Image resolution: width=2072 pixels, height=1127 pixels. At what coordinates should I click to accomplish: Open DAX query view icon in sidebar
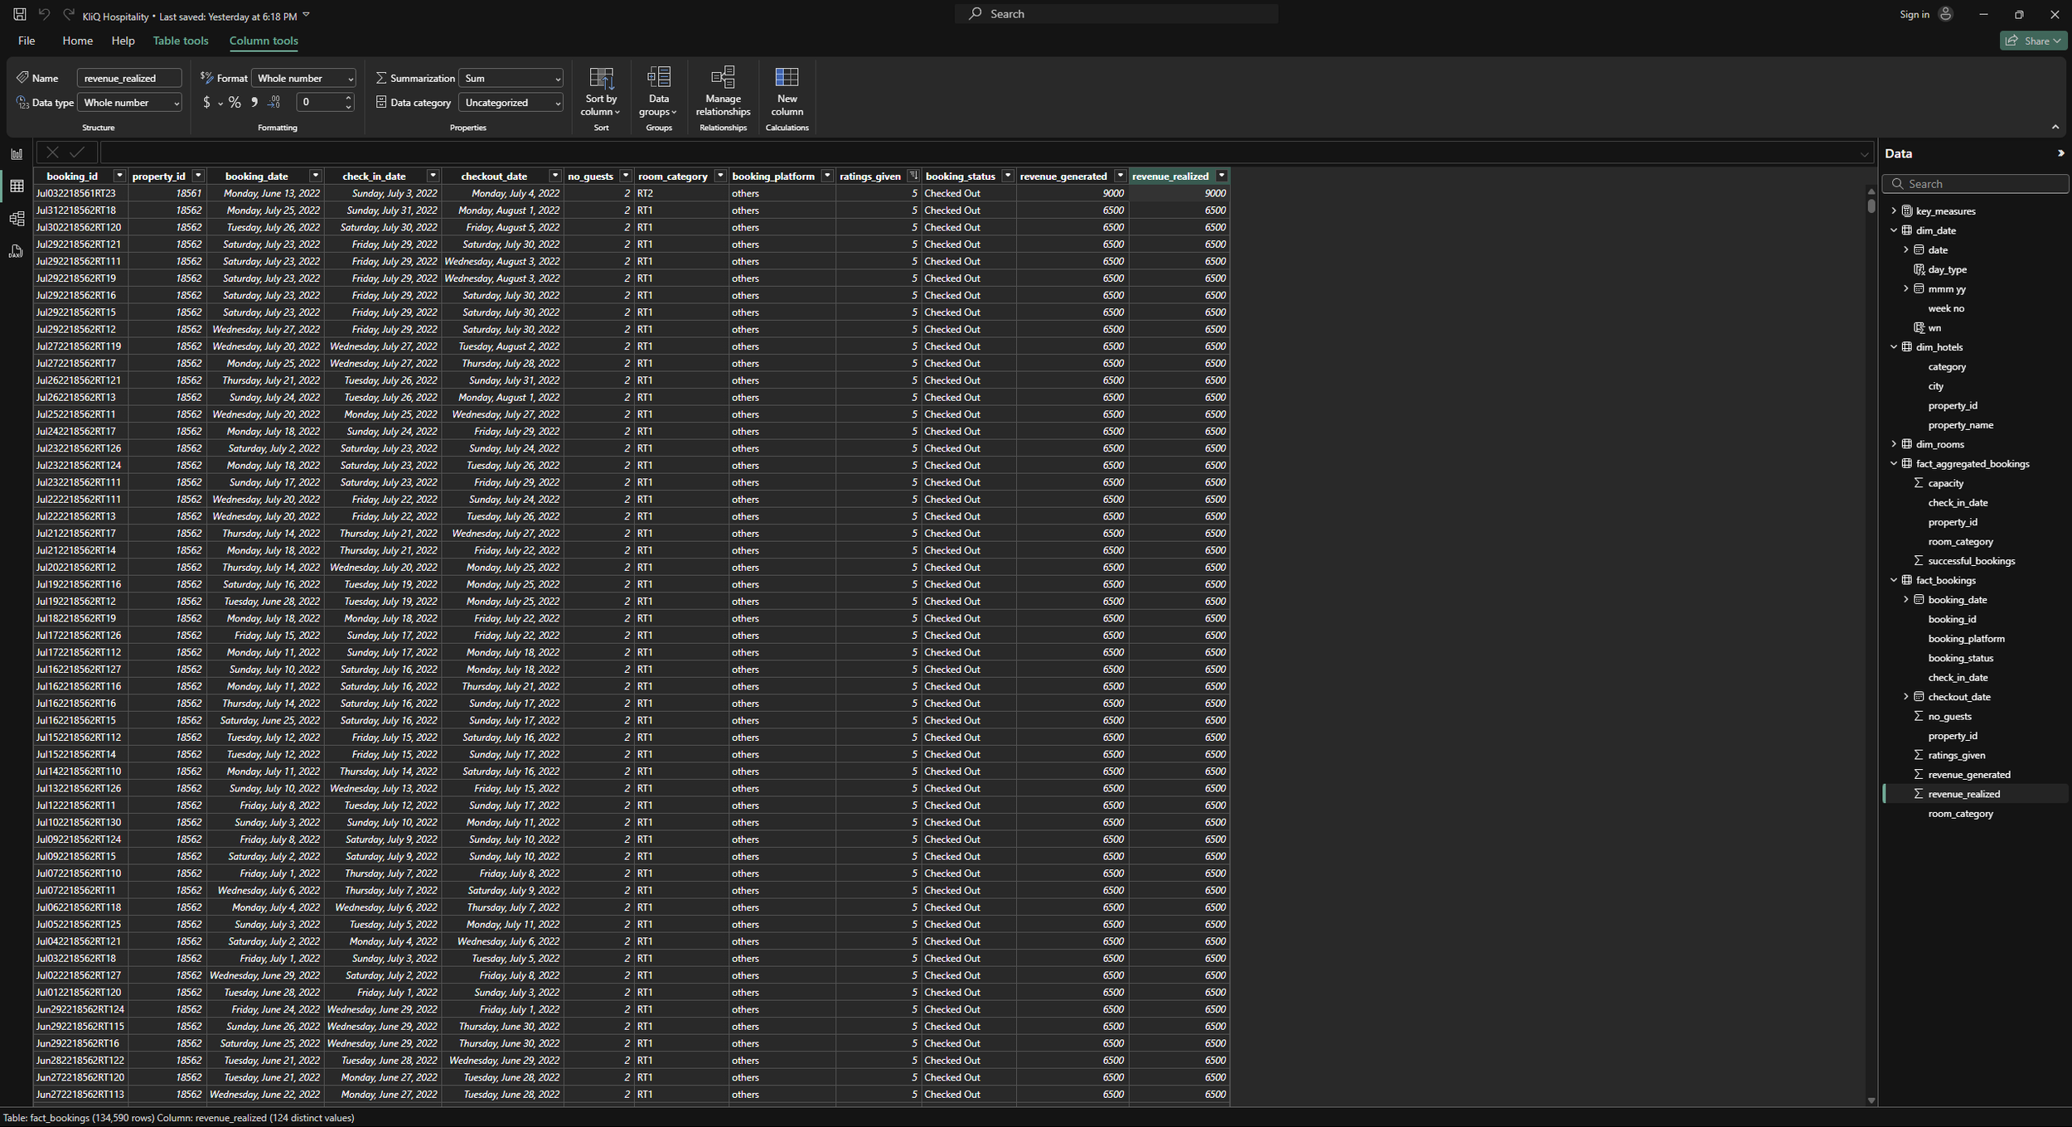17,251
